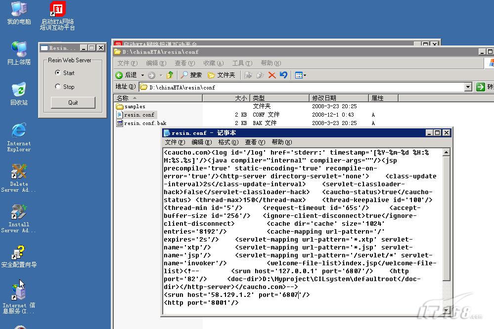
Task: Expand the address bar dropdown arrow
Action: 468,87
